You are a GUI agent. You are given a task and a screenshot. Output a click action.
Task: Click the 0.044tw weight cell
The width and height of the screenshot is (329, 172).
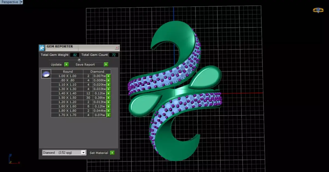tap(100, 111)
